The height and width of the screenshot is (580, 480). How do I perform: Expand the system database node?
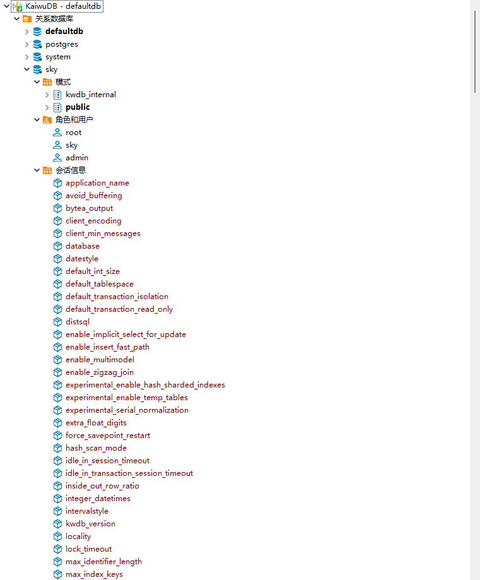tap(26, 57)
